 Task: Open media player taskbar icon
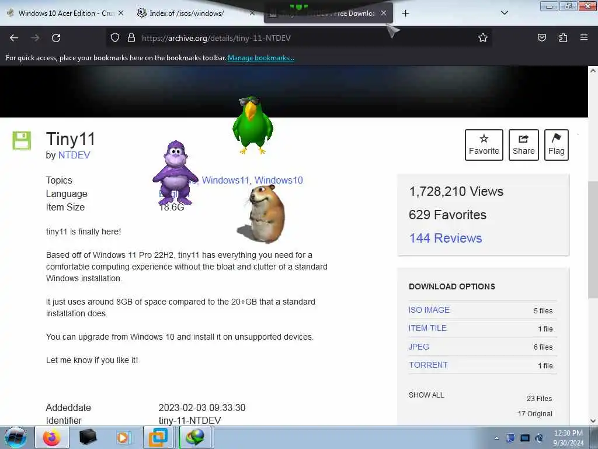[x=123, y=437]
